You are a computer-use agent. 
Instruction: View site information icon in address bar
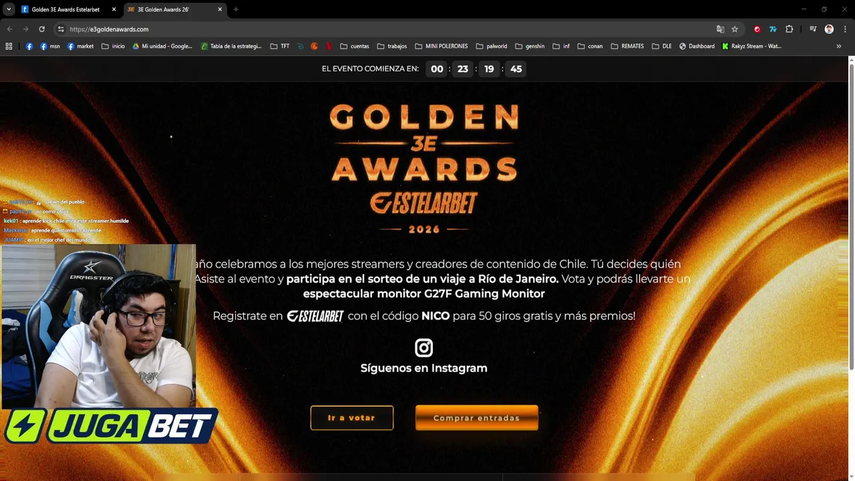point(61,29)
